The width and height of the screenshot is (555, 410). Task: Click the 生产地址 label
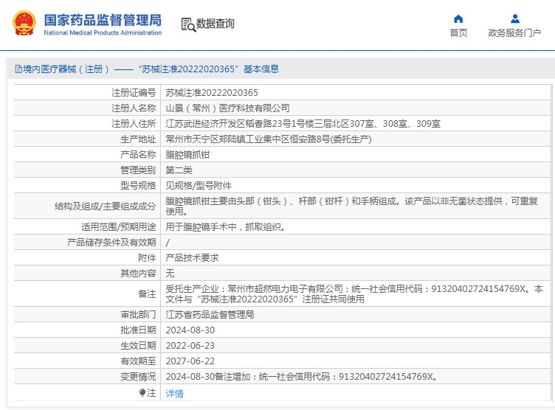[x=138, y=139]
